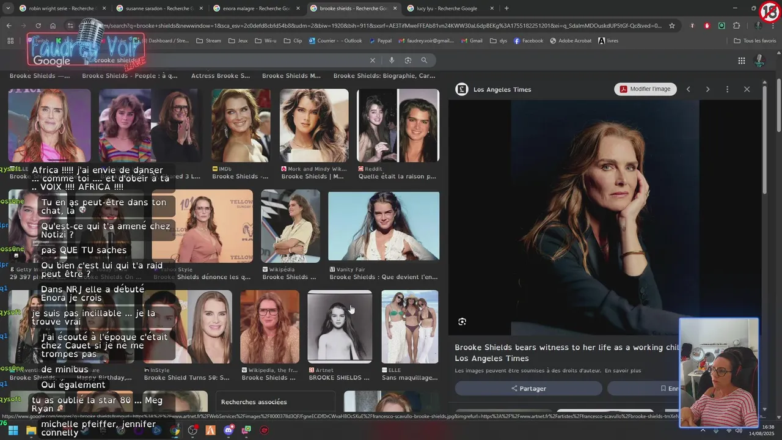Open the Paypal bookmark

[x=380, y=41]
